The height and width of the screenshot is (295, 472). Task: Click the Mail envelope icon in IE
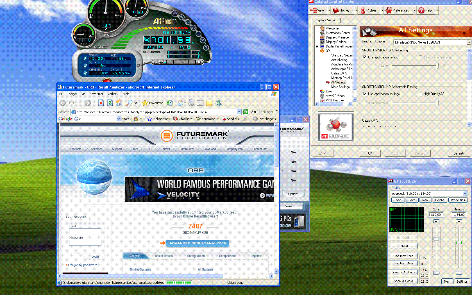[180, 103]
